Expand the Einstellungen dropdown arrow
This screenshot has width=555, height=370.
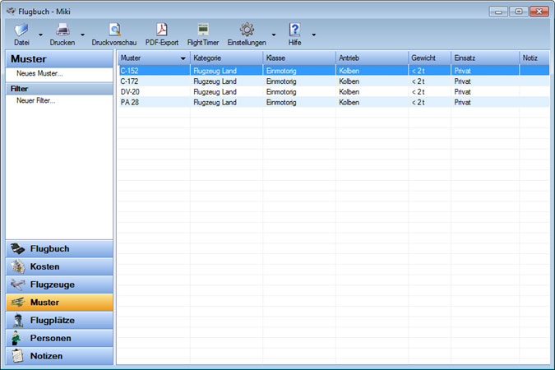pos(274,35)
